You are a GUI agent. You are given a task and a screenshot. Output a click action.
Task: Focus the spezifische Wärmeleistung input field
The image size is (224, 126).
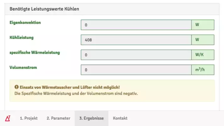pyautogui.click(x=136, y=55)
